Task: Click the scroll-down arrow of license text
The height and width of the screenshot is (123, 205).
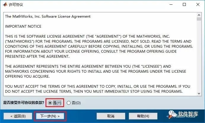Action: 199,94
